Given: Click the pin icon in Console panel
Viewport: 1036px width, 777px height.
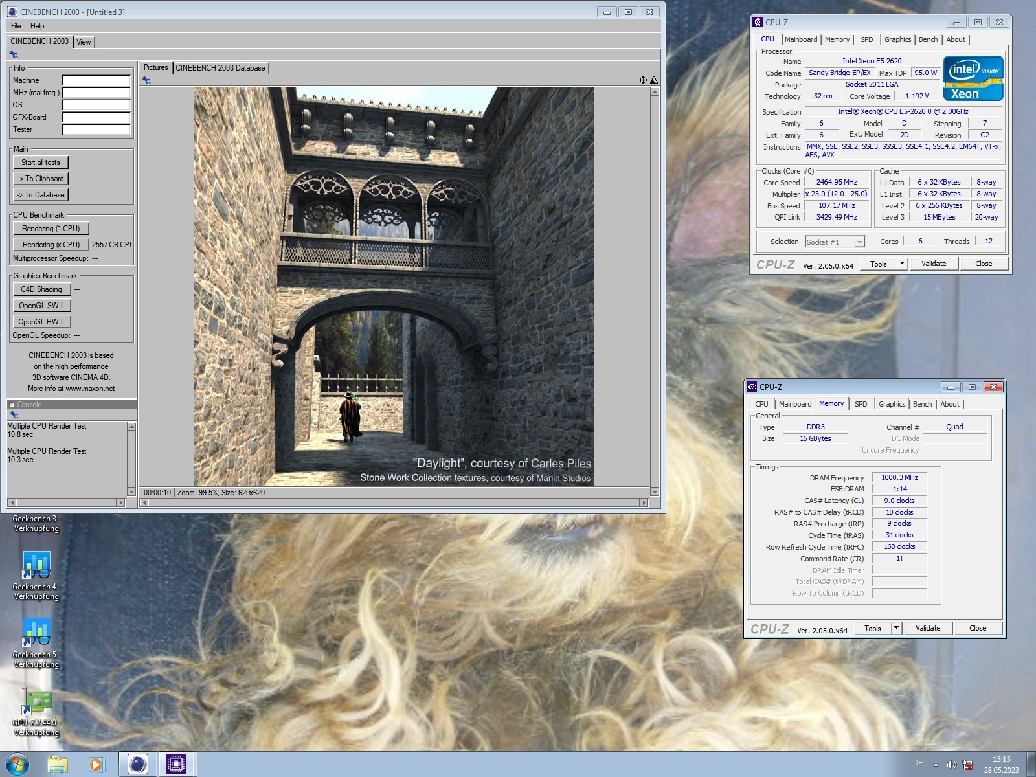Looking at the screenshot, I should pyautogui.click(x=14, y=415).
